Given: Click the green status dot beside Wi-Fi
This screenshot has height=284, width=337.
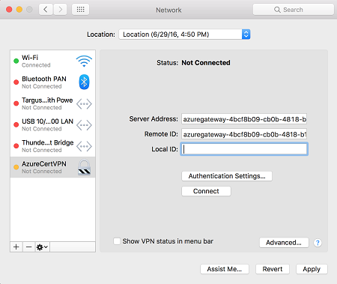Looking at the screenshot, I should [x=16, y=61].
